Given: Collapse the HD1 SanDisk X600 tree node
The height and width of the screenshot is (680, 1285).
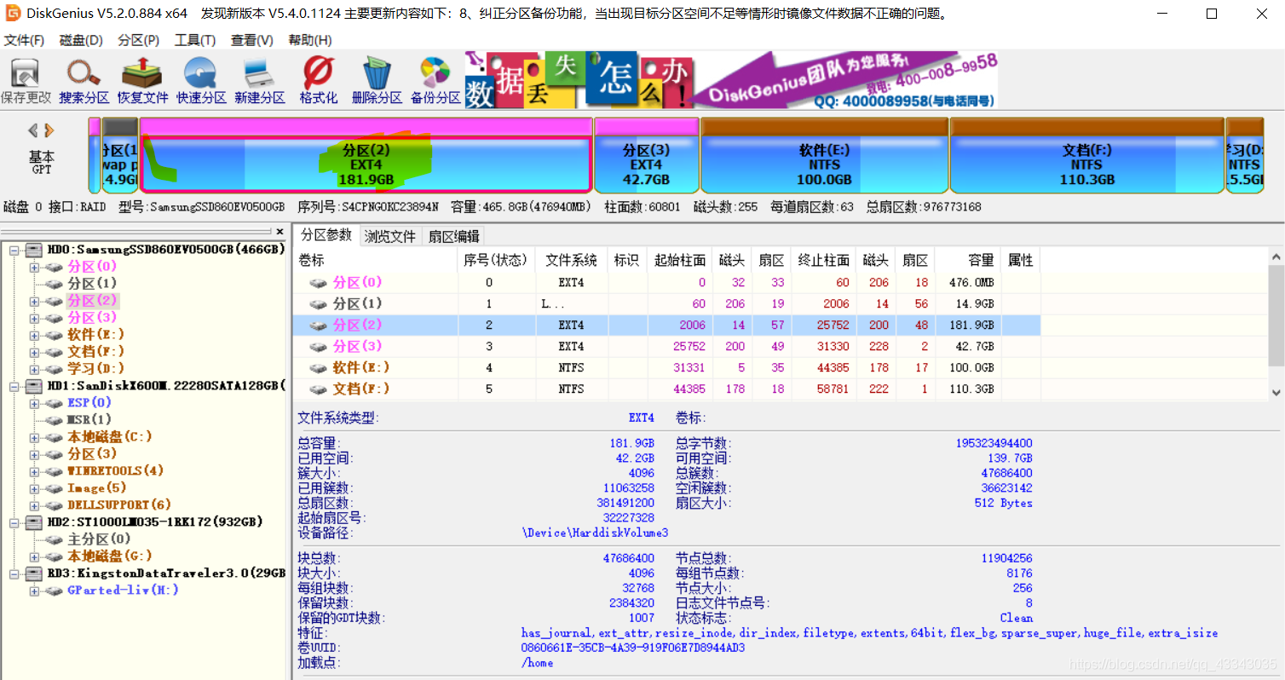Looking at the screenshot, I should pyautogui.click(x=14, y=386).
